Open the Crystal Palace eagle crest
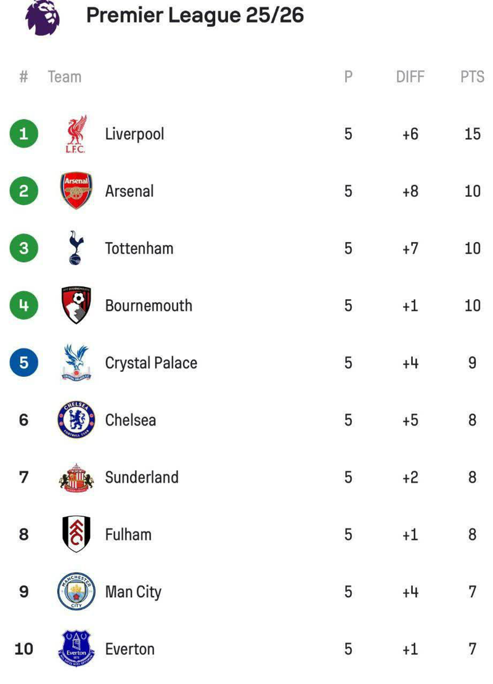 76,363
